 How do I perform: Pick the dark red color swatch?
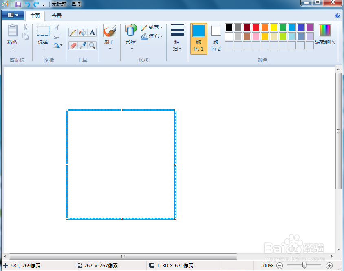click(247, 27)
